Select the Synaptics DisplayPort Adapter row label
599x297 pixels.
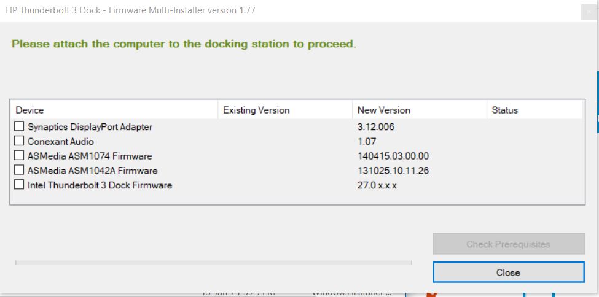tap(90, 127)
